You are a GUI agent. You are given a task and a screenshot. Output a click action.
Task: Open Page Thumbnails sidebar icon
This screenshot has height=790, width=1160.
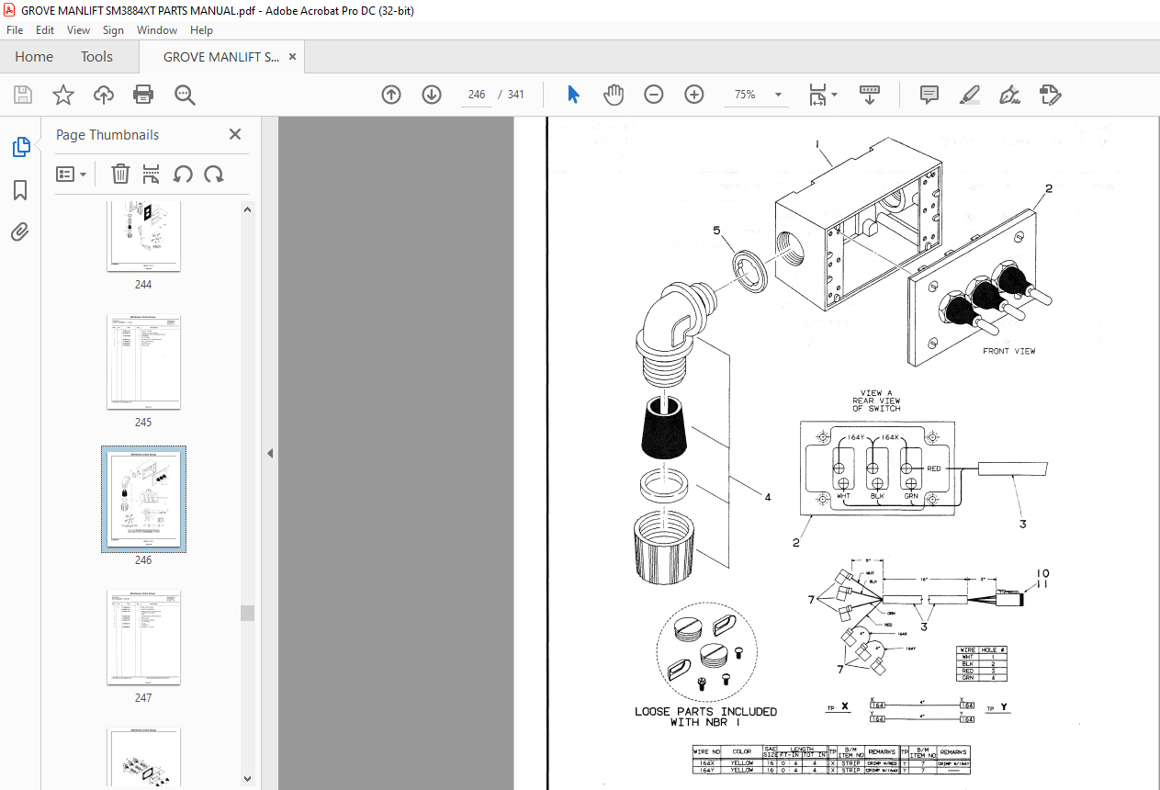[x=20, y=147]
